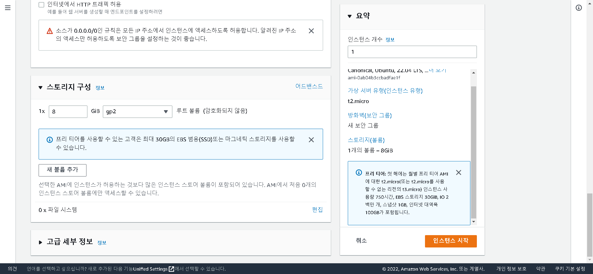Close the free tier 30GB storage notice
Image resolution: width=593 pixels, height=274 pixels.
tap(311, 140)
